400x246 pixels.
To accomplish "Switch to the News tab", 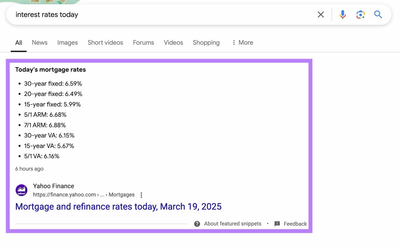I will click(39, 42).
